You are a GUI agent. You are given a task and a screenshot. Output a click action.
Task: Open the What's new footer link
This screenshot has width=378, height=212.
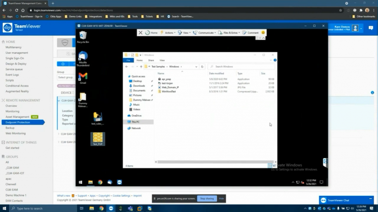[x=63, y=196]
